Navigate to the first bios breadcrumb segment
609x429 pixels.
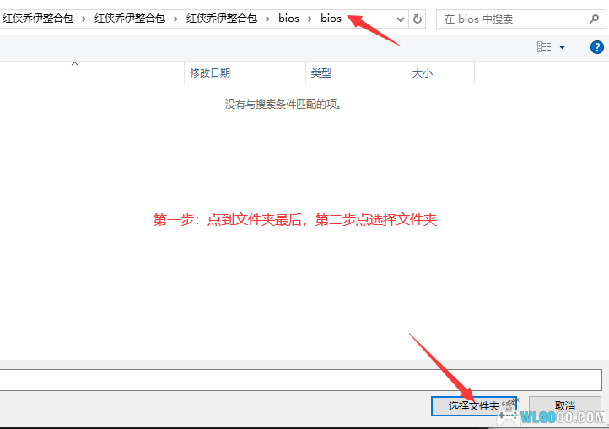[288, 19]
